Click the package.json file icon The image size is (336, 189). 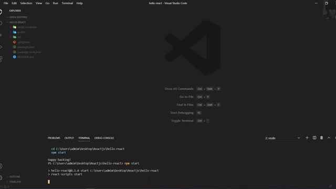point(15,47)
